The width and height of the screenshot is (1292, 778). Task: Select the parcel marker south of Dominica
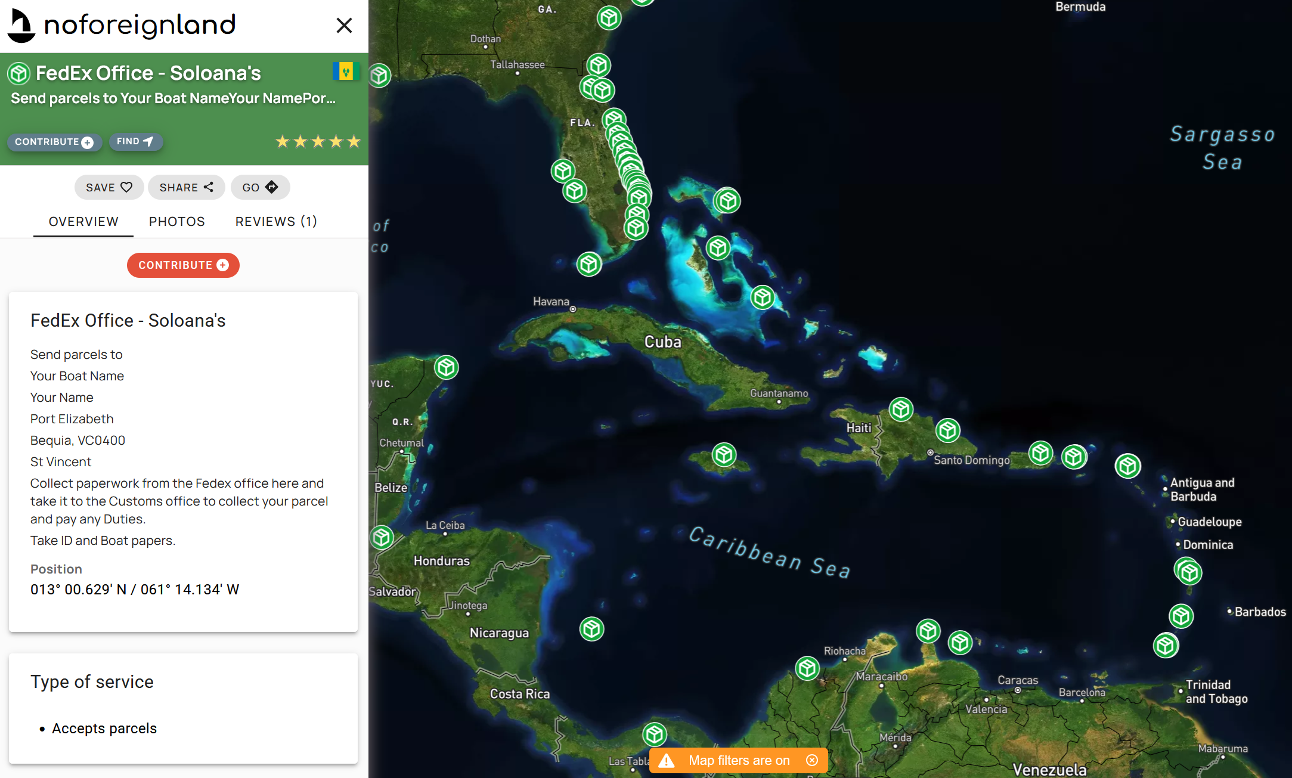point(1189,572)
